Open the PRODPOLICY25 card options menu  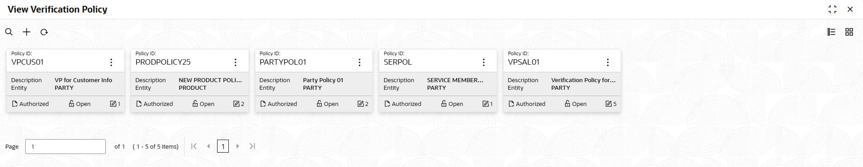[236, 62]
